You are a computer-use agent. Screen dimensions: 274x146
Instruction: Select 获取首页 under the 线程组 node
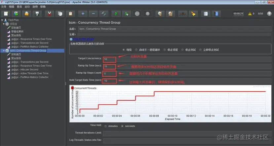(16, 28)
